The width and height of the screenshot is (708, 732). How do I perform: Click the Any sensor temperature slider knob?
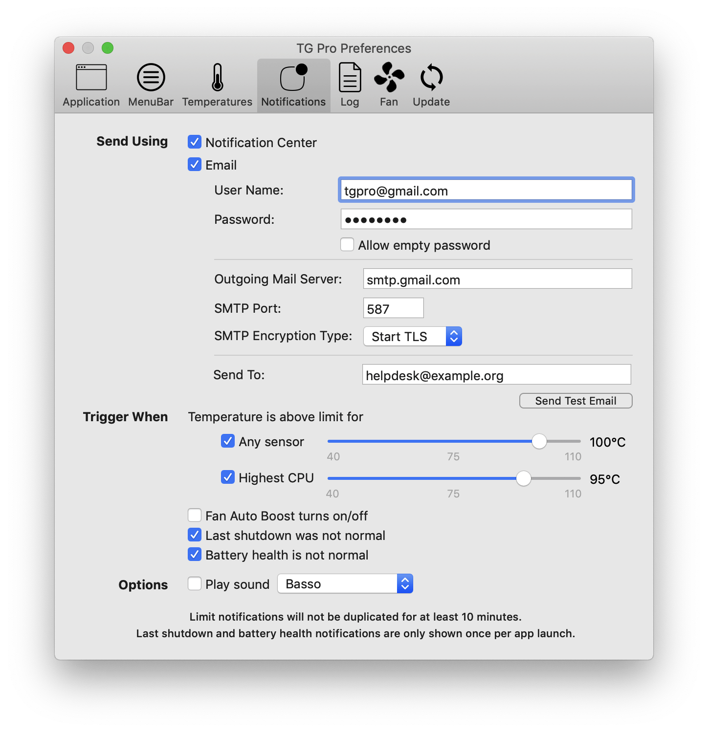pos(539,441)
